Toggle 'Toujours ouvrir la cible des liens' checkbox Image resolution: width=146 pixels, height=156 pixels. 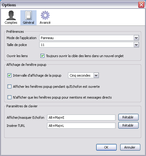pyautogui.click(x=42, y=56)
